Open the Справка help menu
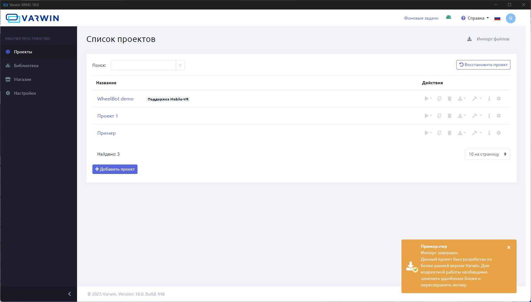Image resolution: width=531 pixels, height=302 pixels. pyautogui.click(x=475, y=18)
